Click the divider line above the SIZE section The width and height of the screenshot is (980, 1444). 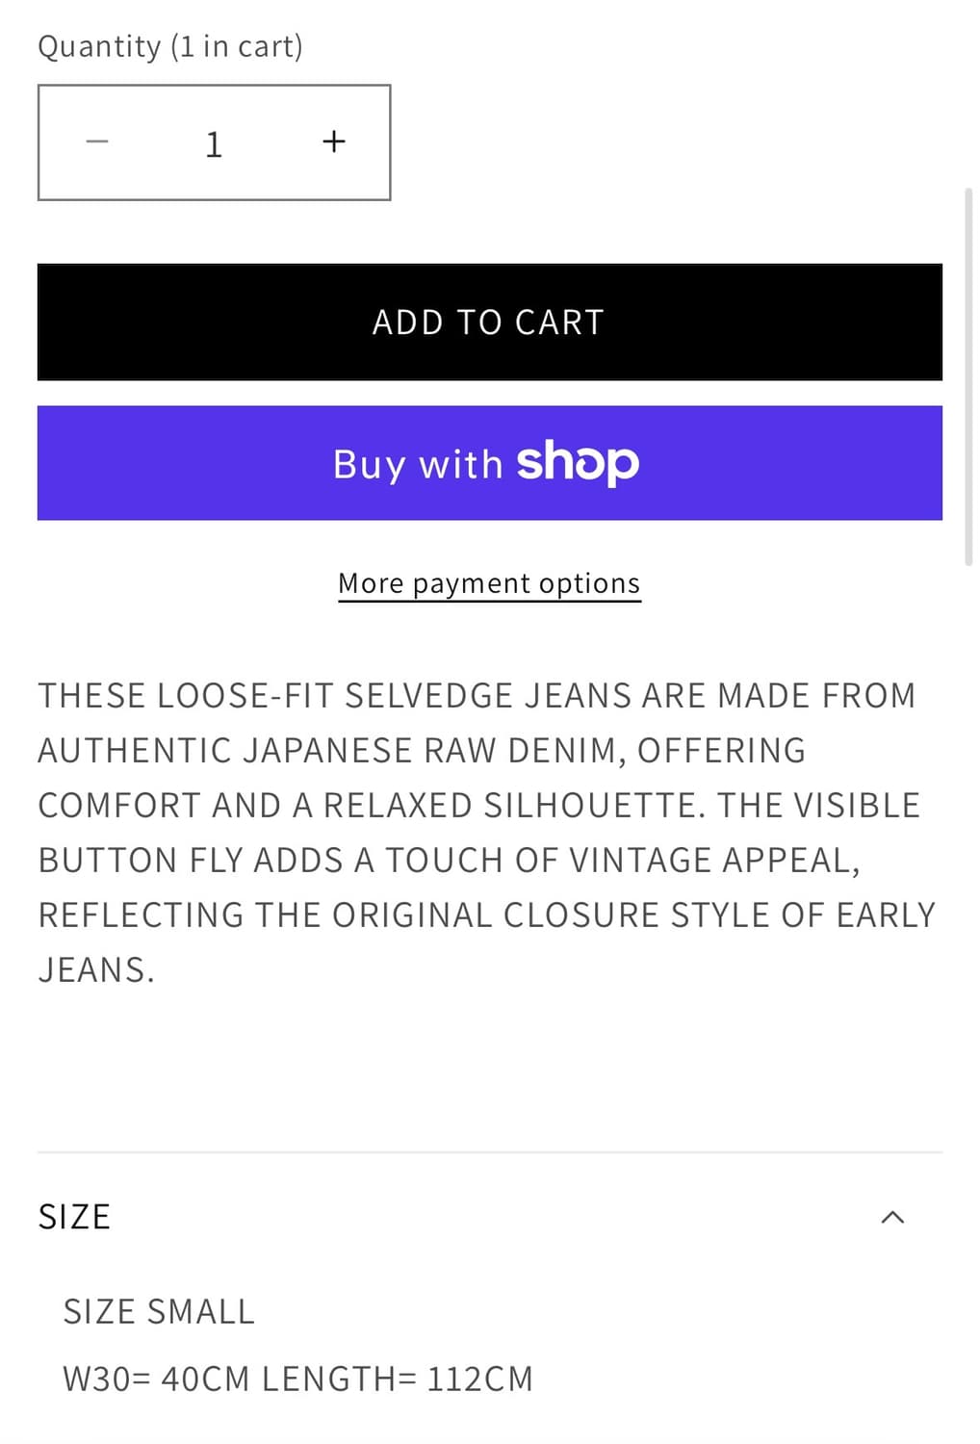pyautogui.click(x=489, y=1152)
